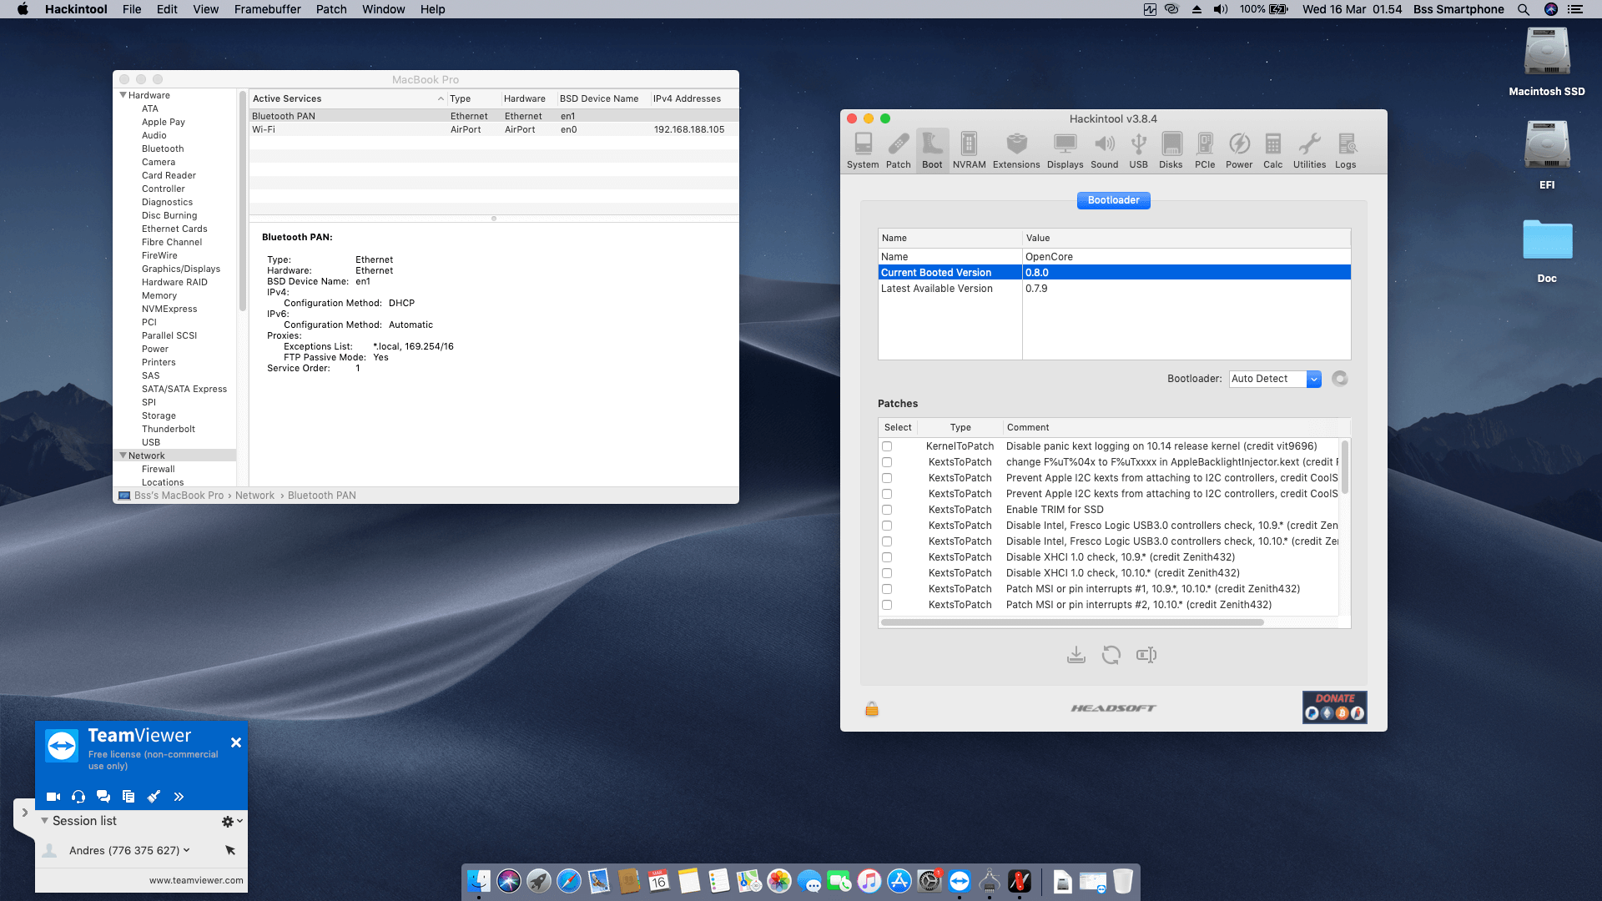Screen dimensions: 1602x901
Task: Collapse the Hardware tree in System Information
Action: (x=123, y=95)
